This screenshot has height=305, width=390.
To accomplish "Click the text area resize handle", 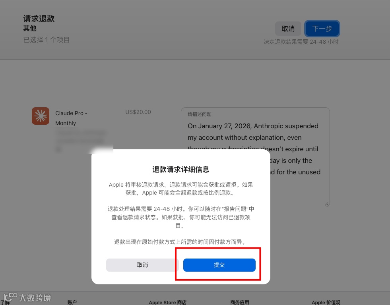I will point(326,204).
